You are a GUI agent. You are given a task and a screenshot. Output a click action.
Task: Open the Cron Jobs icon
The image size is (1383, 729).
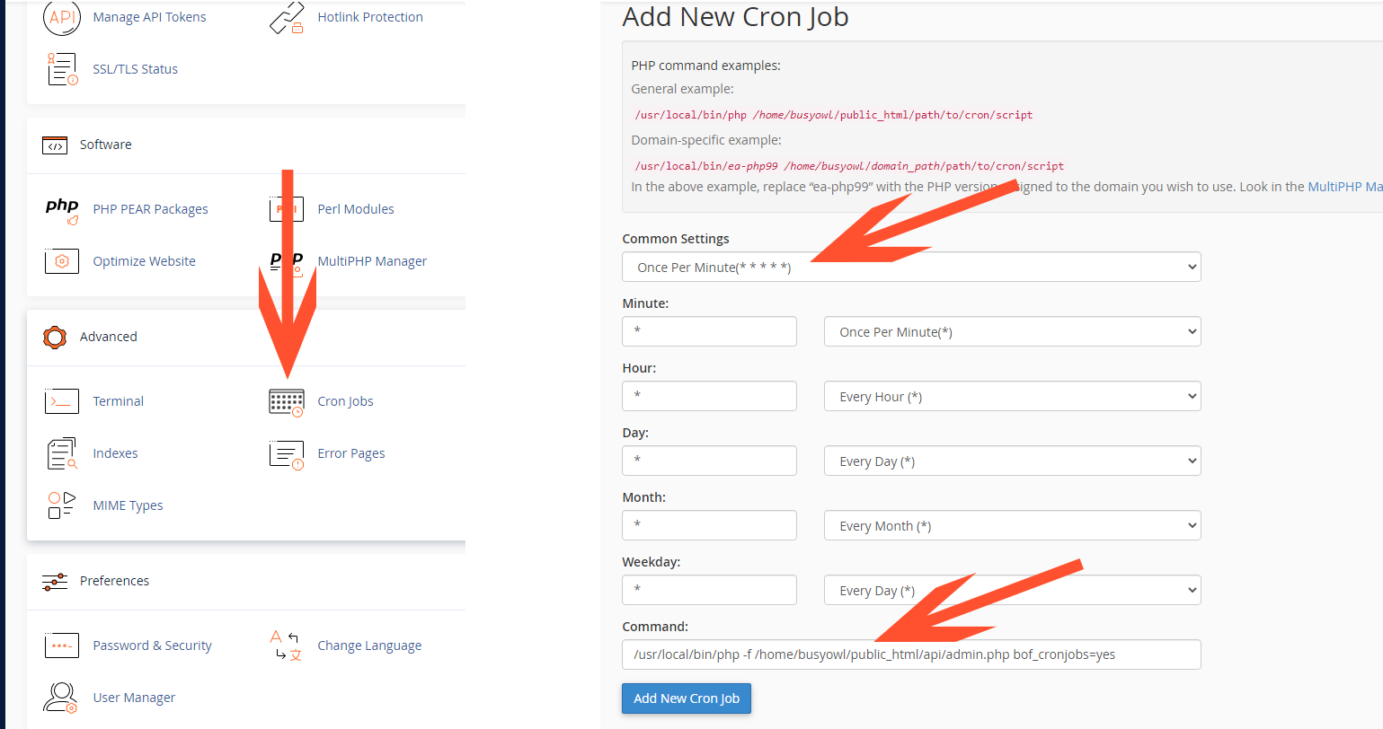click(x=287, y=401)
